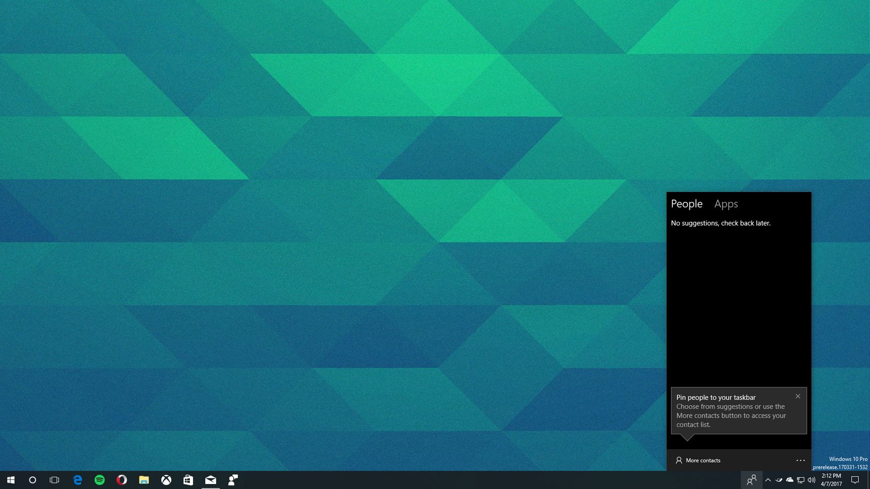
Task: Open the three-dot options menu in People flyout
Action: pyautogui.click(x=800, y=460)
